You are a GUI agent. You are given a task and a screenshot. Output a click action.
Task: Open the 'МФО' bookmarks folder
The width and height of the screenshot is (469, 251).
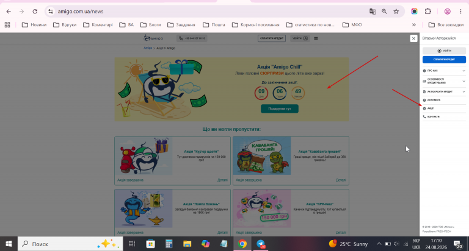click(352, 25)
